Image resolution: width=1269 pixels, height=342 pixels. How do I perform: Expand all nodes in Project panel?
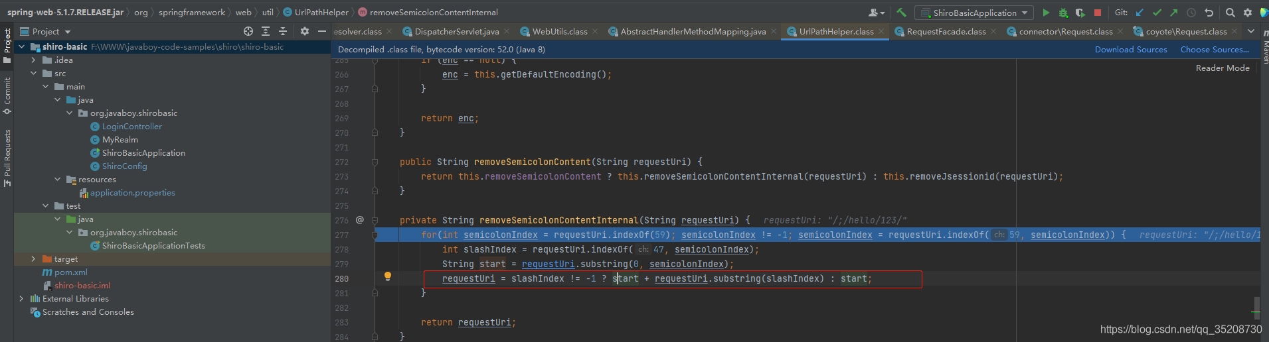coord(266,31)
